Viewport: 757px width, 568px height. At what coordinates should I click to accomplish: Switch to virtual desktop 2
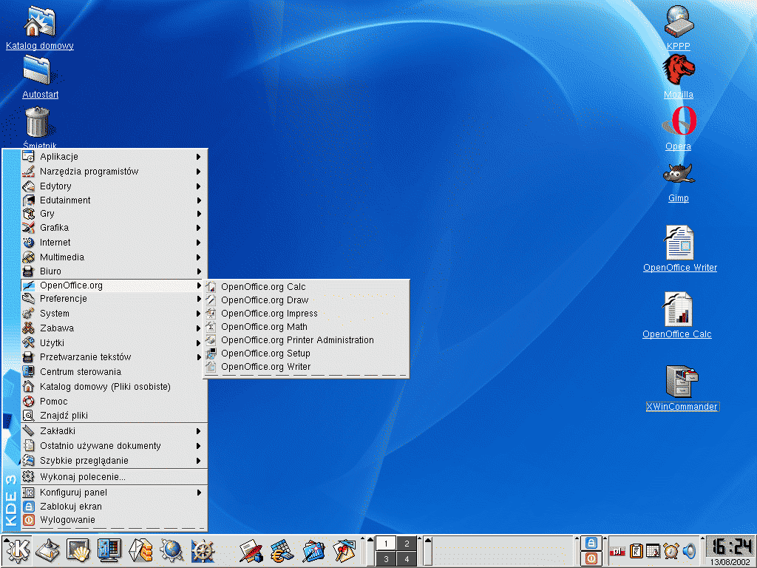tap(407, 544)
